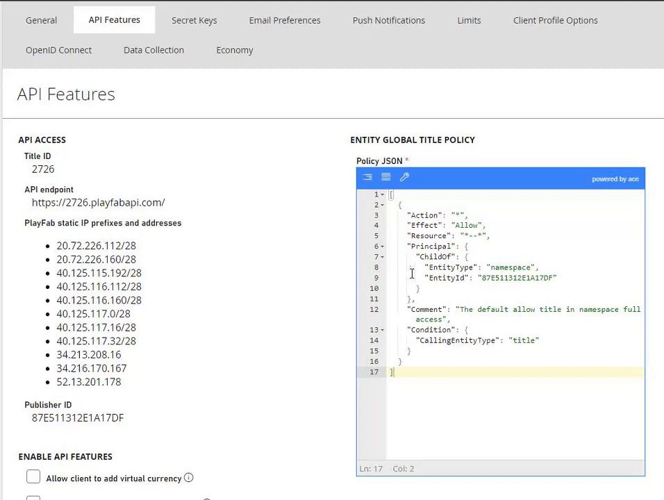The height and width of the screenshot is (500, 664).
Task: Click the 'powered by ace' link
Action: pos(615,179)
